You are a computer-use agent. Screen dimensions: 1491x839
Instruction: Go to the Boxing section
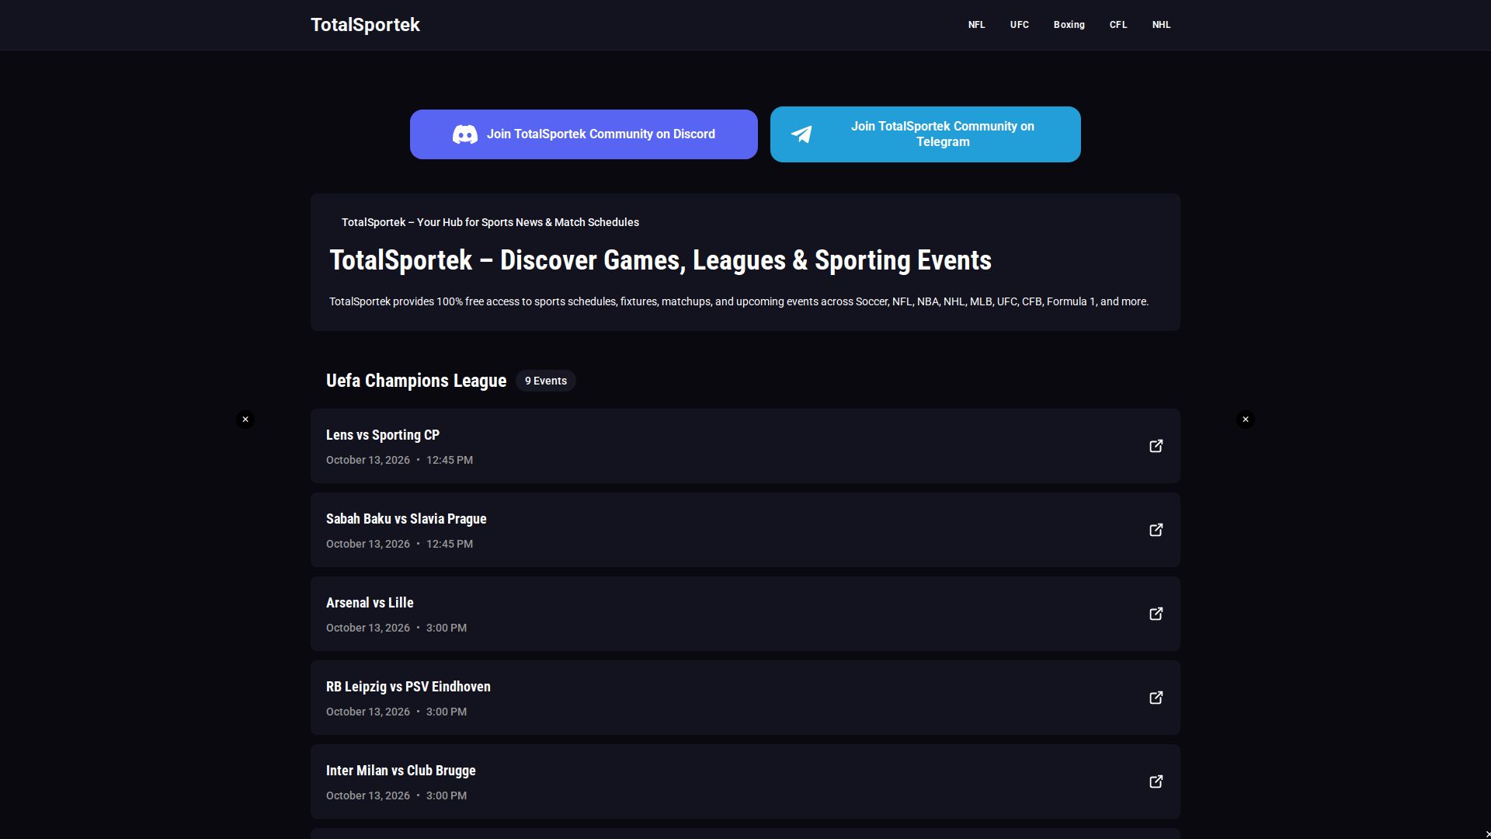[x=1069, y=25]
